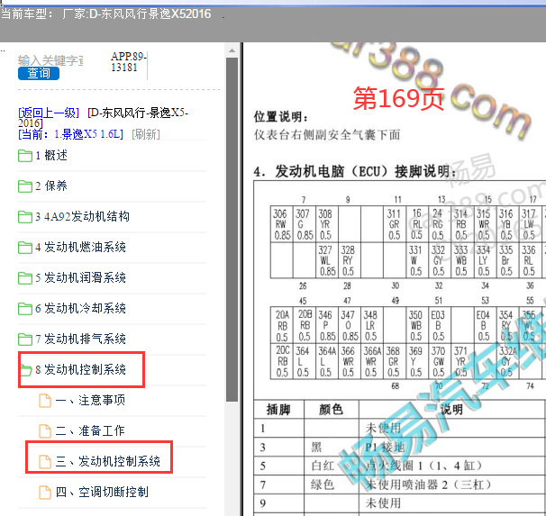
Task: Click folder icon for 3 4A92发动机结构
Action: click(x=25, y=217)
